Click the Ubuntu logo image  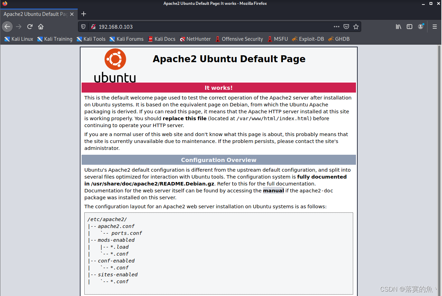click(115, 65)
